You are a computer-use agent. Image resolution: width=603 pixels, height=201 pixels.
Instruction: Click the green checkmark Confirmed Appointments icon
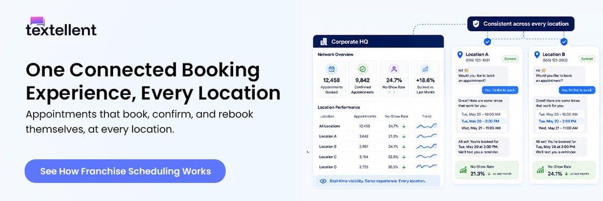tap(362, 70)
